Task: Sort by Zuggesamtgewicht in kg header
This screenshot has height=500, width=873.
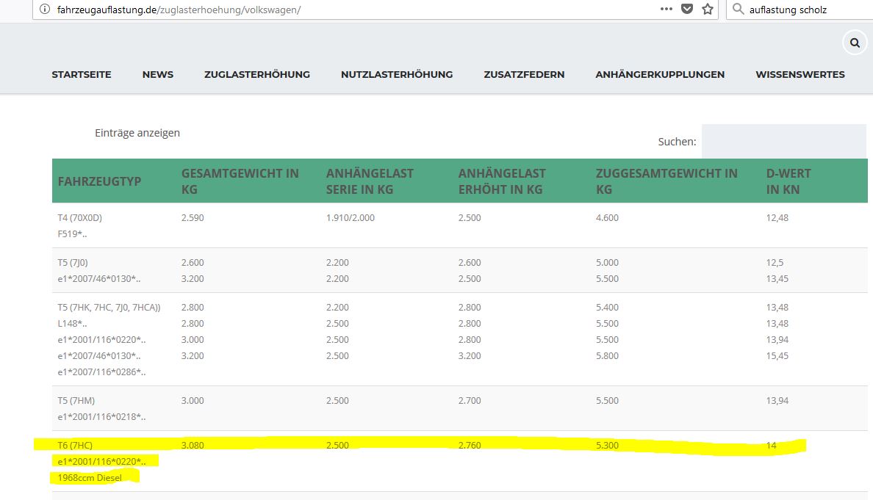Action: coord(667,181)
